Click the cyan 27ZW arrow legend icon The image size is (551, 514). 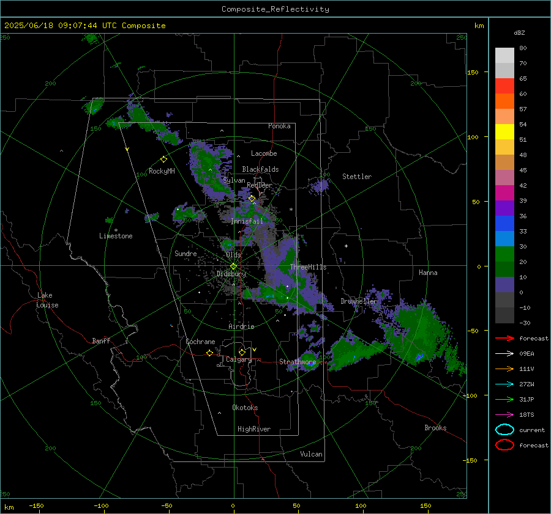[x=504, y=384]
